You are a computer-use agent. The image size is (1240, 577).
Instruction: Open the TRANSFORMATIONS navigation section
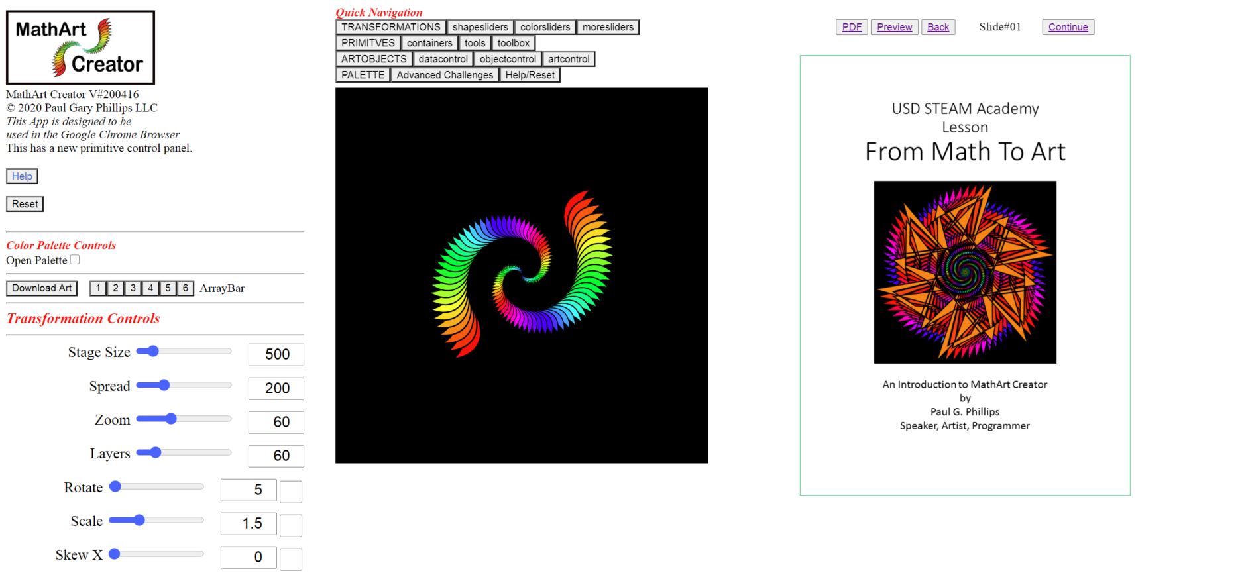[x=390, y=27]
